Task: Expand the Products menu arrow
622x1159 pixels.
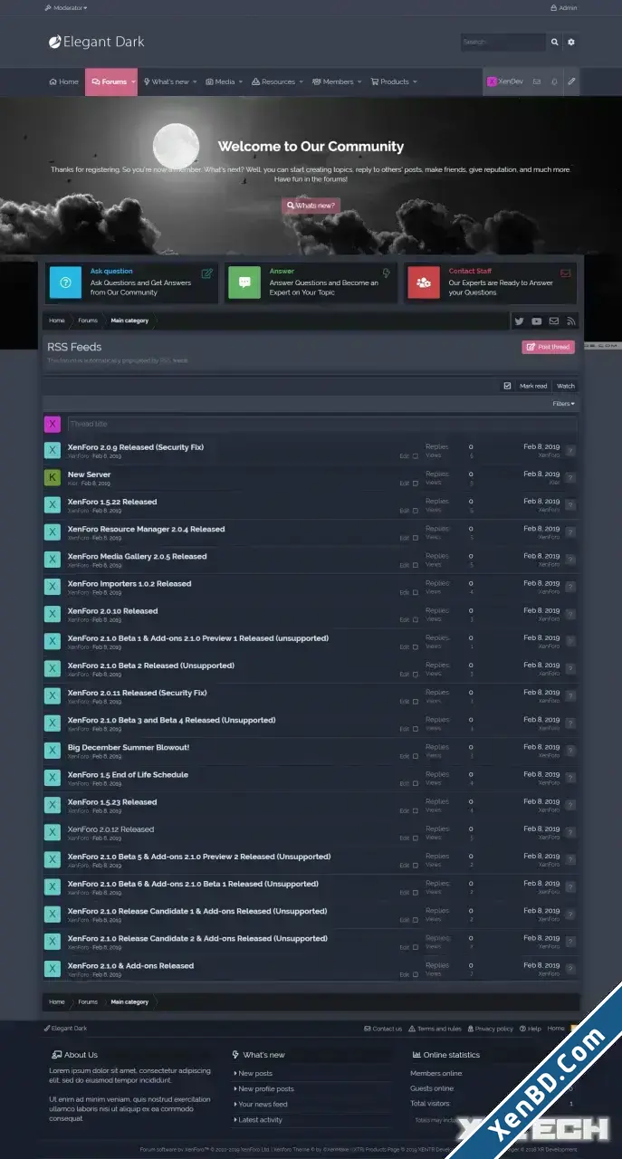Action: (416, 81)
